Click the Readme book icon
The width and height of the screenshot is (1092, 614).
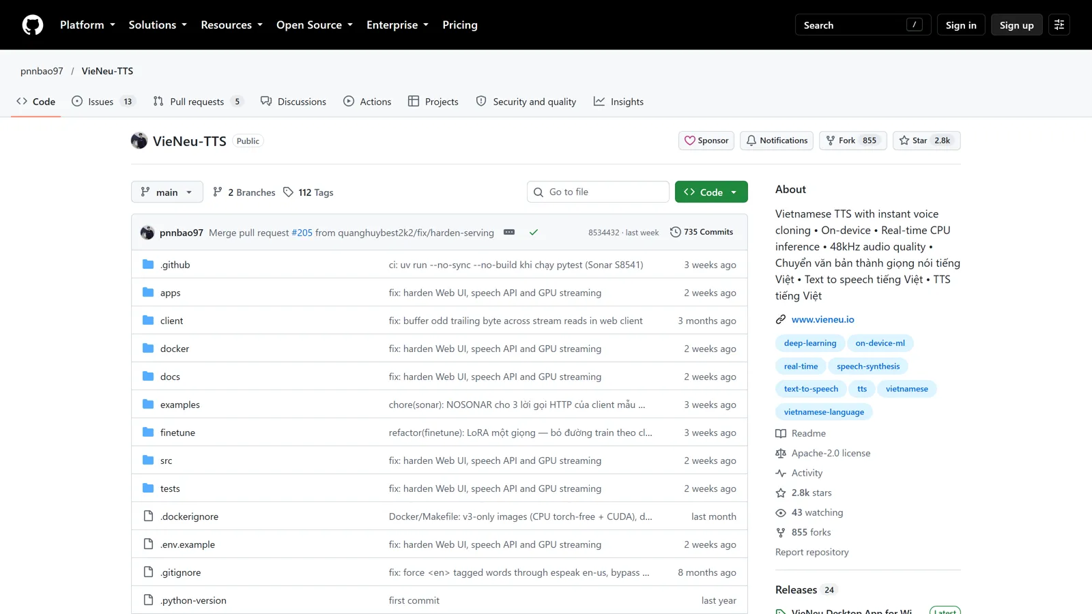click(x=781, y=433)
